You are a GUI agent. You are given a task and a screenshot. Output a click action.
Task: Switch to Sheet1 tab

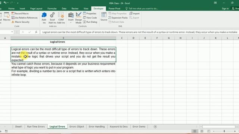[19, 127]
